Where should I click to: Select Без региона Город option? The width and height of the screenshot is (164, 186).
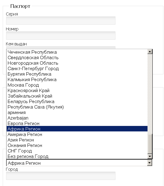click(x=77, y=156)
